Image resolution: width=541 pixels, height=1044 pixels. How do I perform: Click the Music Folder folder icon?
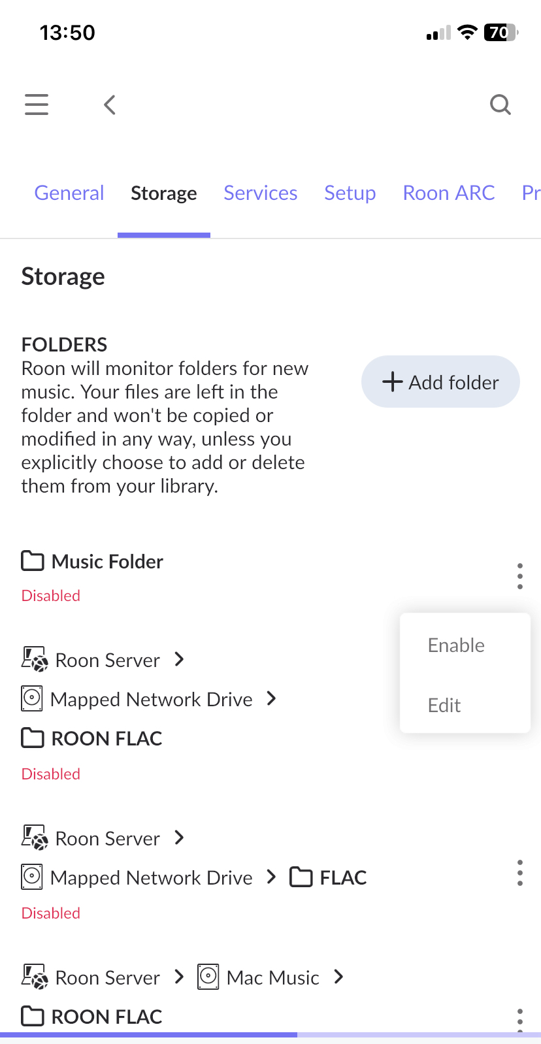click(33, 561)
